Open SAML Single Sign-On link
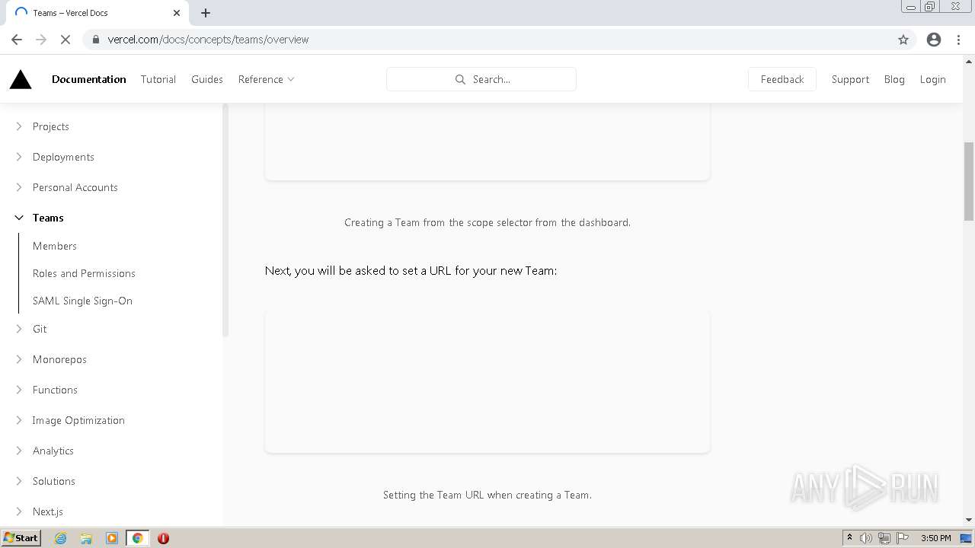The width and height of the screenshot is (975, 548). (x=82, y=301)
